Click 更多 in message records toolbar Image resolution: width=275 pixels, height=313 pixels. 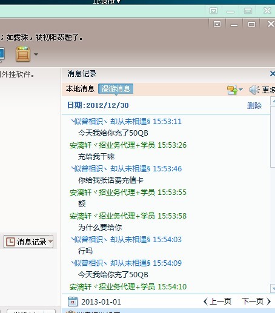pyautogui.click(x=268, y=90)
